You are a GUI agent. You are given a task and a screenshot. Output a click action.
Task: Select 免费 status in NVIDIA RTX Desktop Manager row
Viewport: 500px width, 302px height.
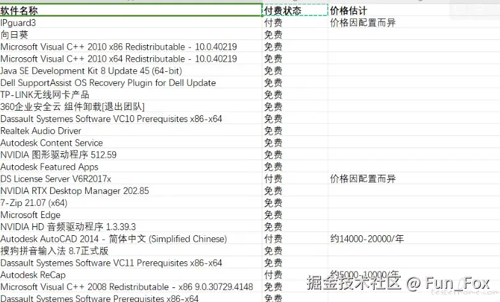295,191
